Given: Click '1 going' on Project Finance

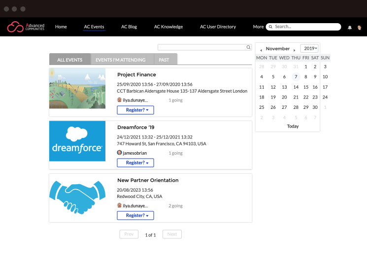Looking at the screenshot, I should (x=175, y=100).
